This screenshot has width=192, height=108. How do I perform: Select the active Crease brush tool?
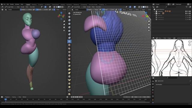(69, 41)
